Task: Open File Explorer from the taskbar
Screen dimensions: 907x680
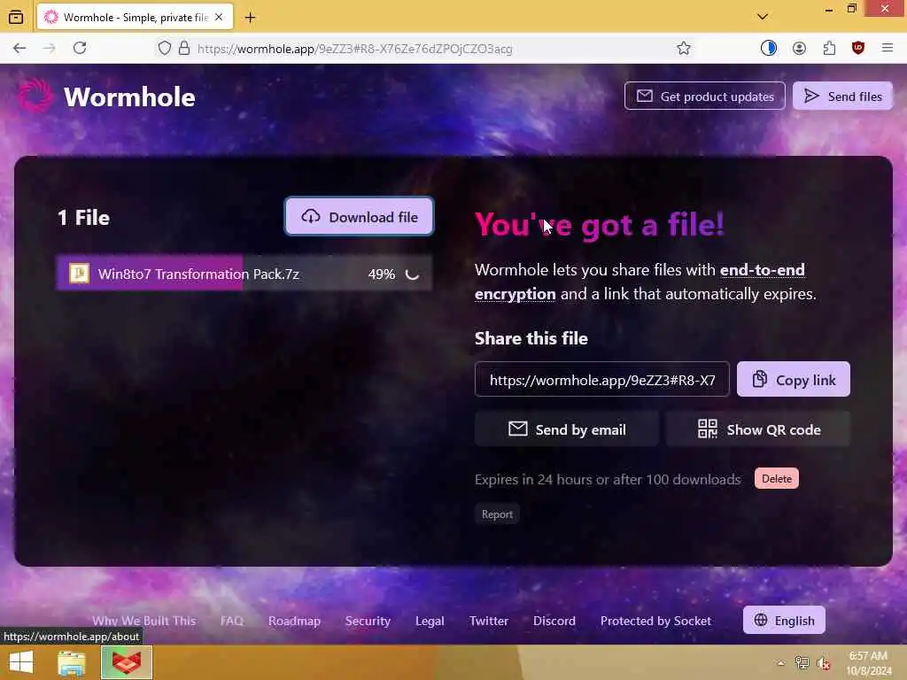Action: 71,662
